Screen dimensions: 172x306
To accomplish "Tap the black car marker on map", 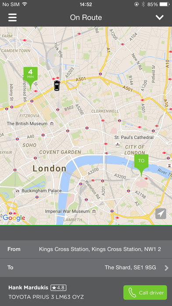I will pos(57,85).
